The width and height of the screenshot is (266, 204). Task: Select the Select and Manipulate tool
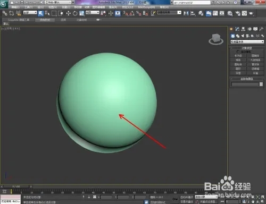point(111,13)
